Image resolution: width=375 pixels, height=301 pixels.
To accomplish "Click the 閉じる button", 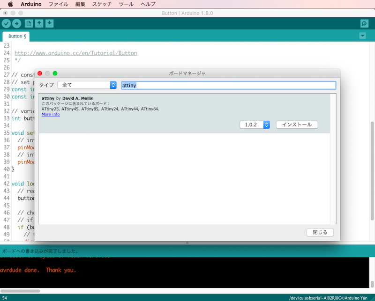I will pos(320,233).
